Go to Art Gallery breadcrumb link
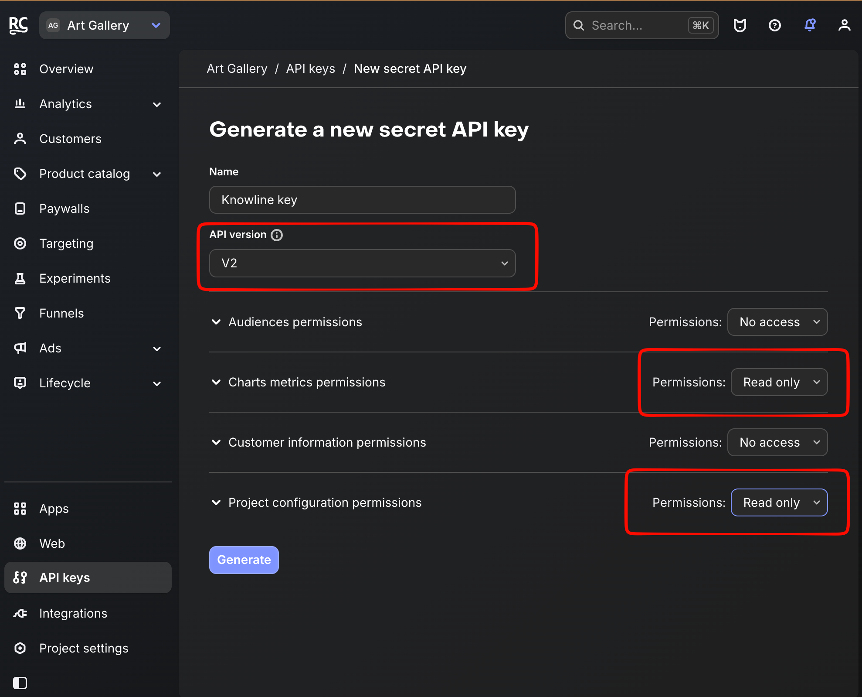This screenshot has height=697, width=862. point(237,68)
